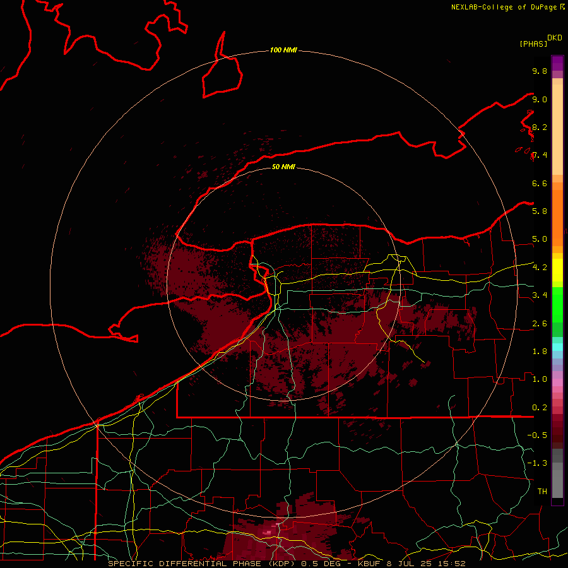This screenshot has width=568, height=568.
Task: Select the 6.6 value on the color scale
Action: tap(540, 183)
